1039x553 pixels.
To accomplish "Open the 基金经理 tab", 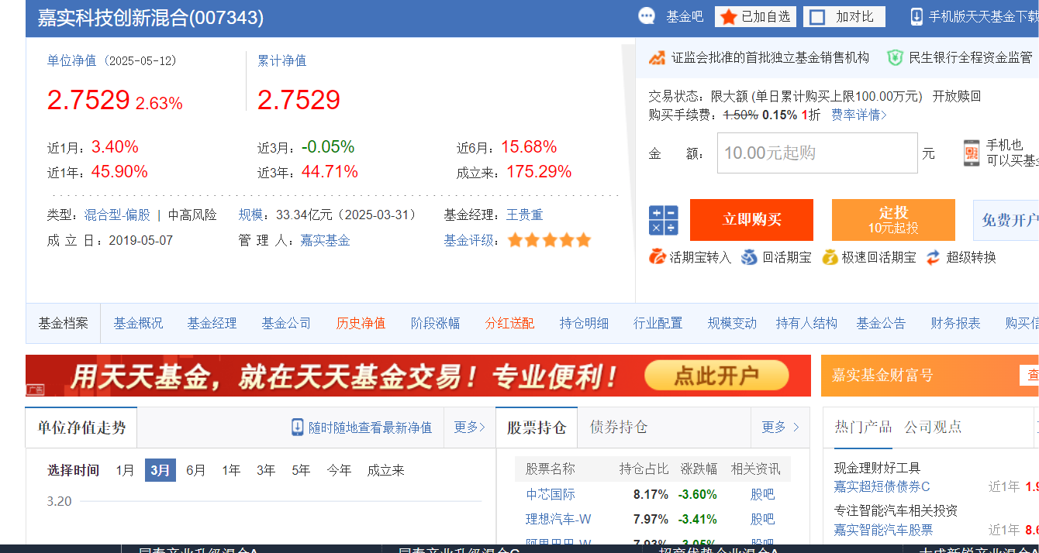I will (x=212, y=323).
